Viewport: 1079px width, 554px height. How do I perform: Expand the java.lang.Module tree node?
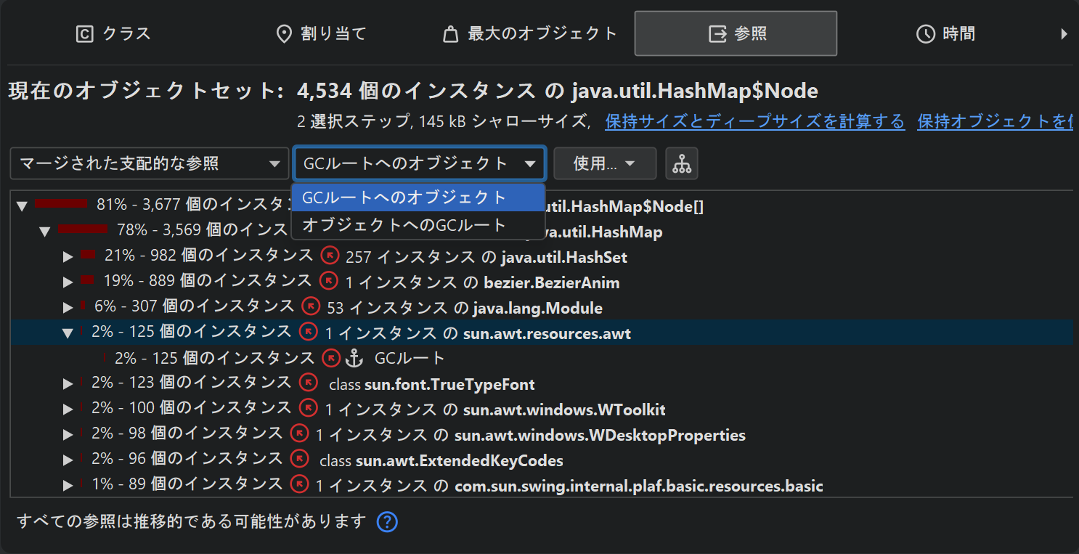[x=68, y=308]
